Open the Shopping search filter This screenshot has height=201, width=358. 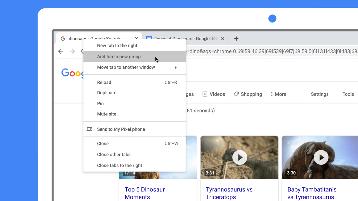click(x=248, y=94)
